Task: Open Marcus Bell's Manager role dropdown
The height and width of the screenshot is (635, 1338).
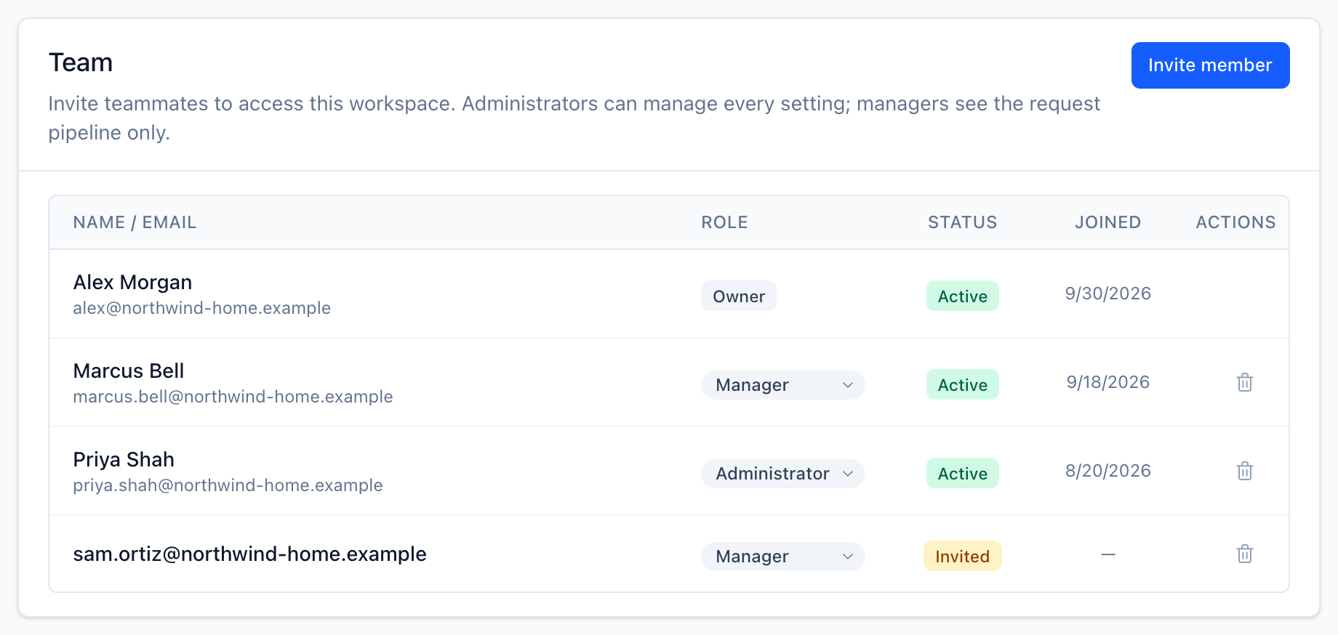Action: [782, 385]
